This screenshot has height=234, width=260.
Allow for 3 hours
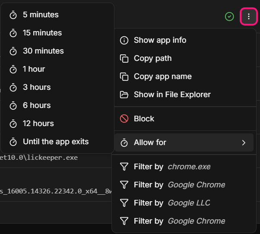(x=57, y=87)
